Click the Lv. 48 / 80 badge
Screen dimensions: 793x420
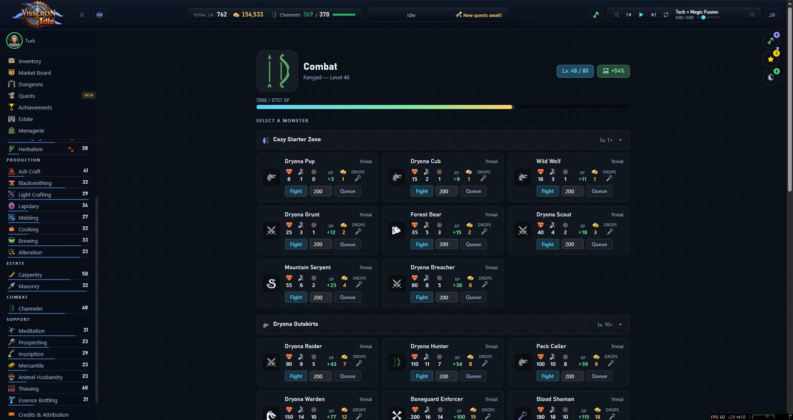point(575,71)
